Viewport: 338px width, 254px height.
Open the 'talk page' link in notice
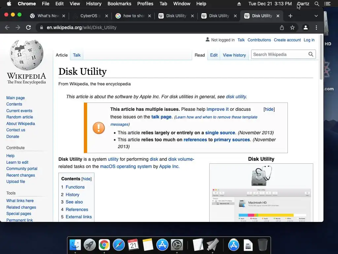161,117
